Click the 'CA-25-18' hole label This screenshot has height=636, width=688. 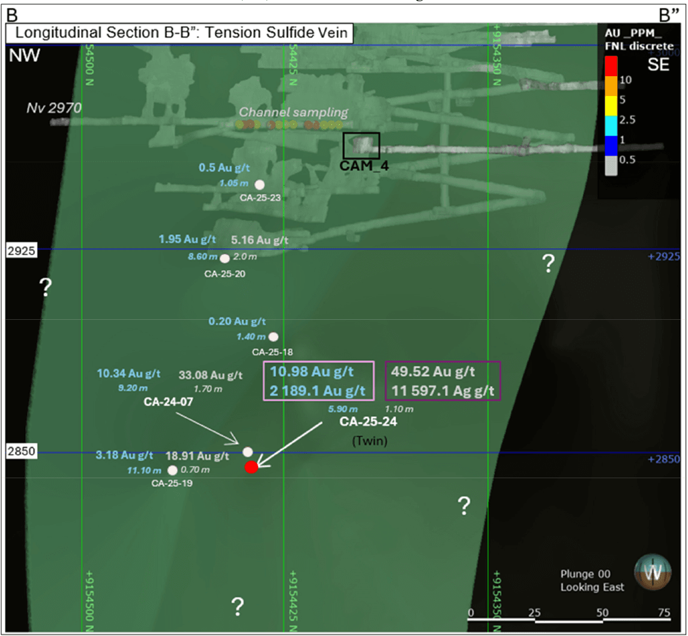click(273, 352)
